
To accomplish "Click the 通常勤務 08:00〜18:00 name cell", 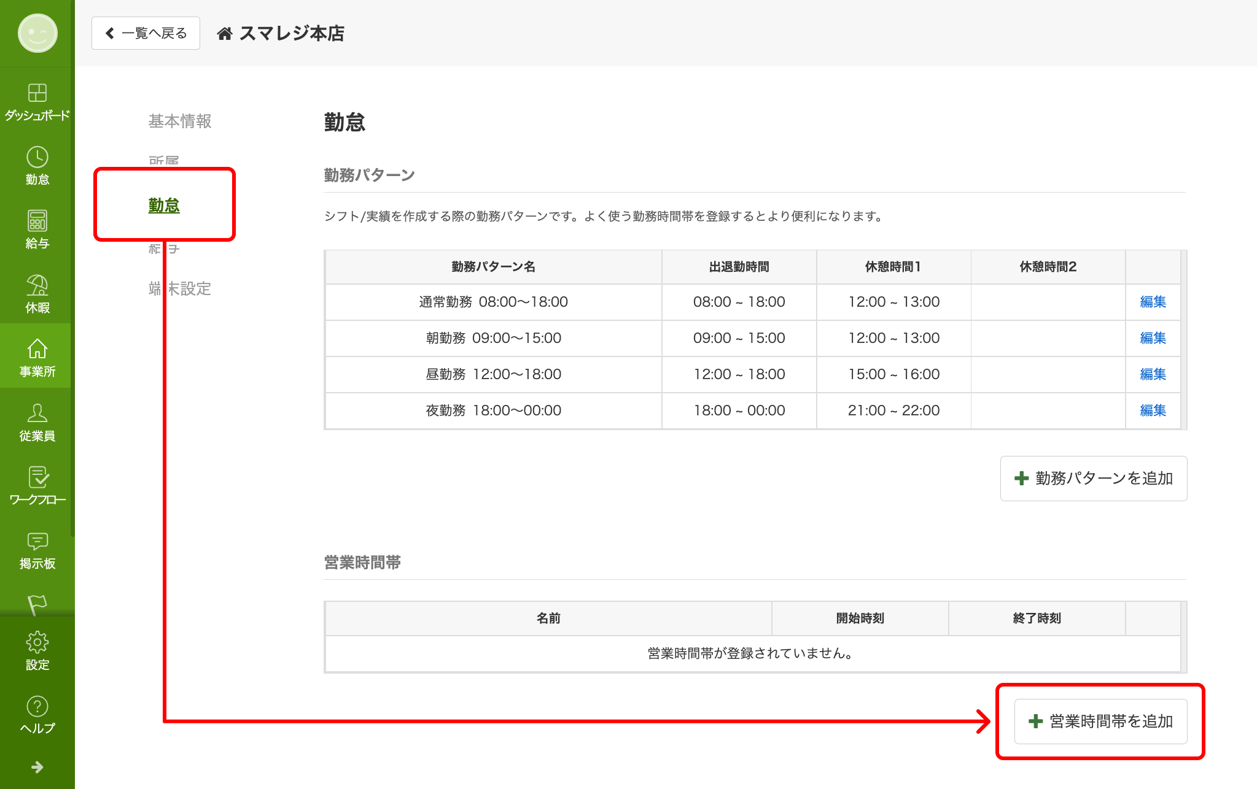I will point(493,302).
